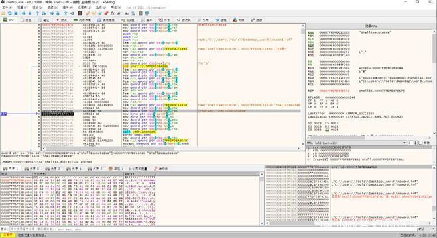Screen dimensions: 437x238
Task: Switch to the 断点 (Breakpoints) tab
Action: point(61,20)
